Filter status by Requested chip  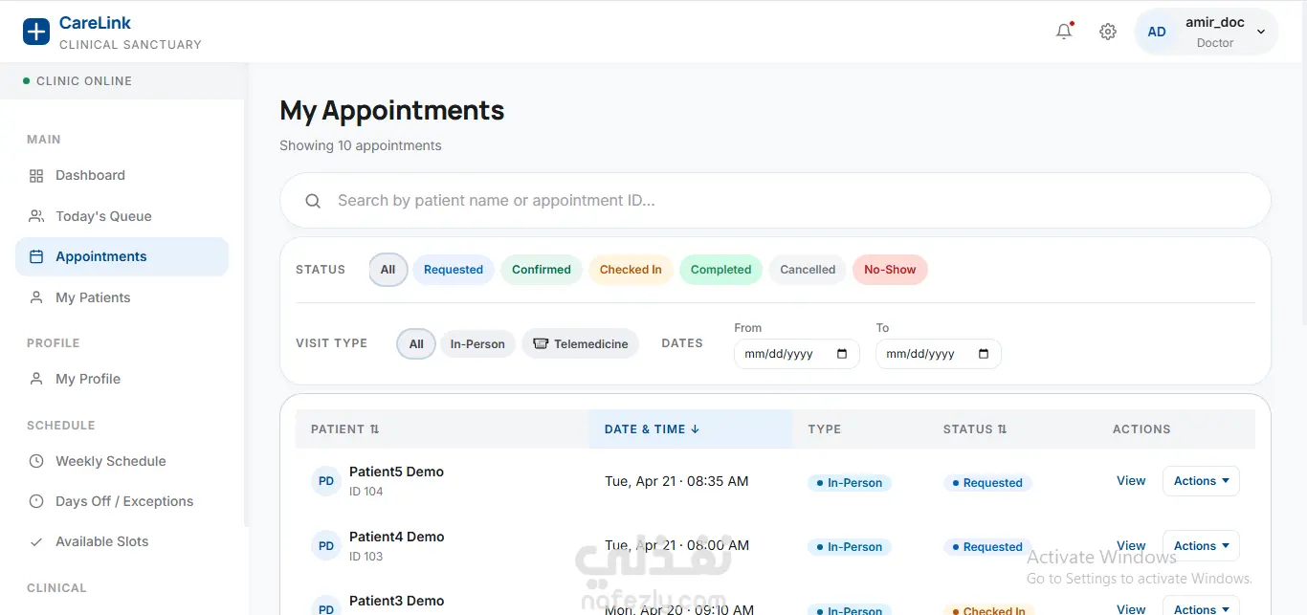click(x=454, y=270)
